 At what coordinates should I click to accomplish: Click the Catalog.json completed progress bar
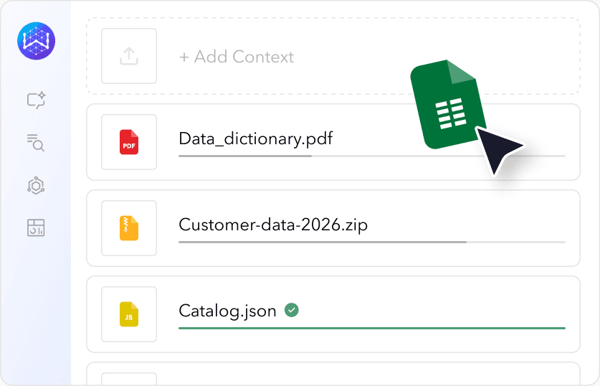tap(372, 328)
